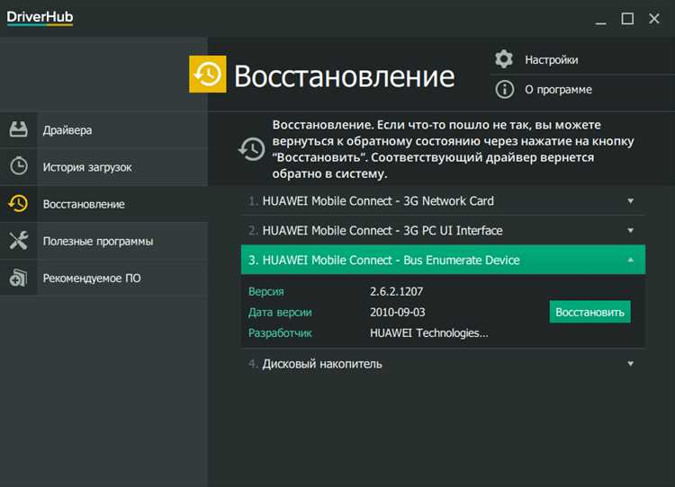Click the История загрузок clock icon
Screen dimensions: 675x487
(x=19, y=166)
